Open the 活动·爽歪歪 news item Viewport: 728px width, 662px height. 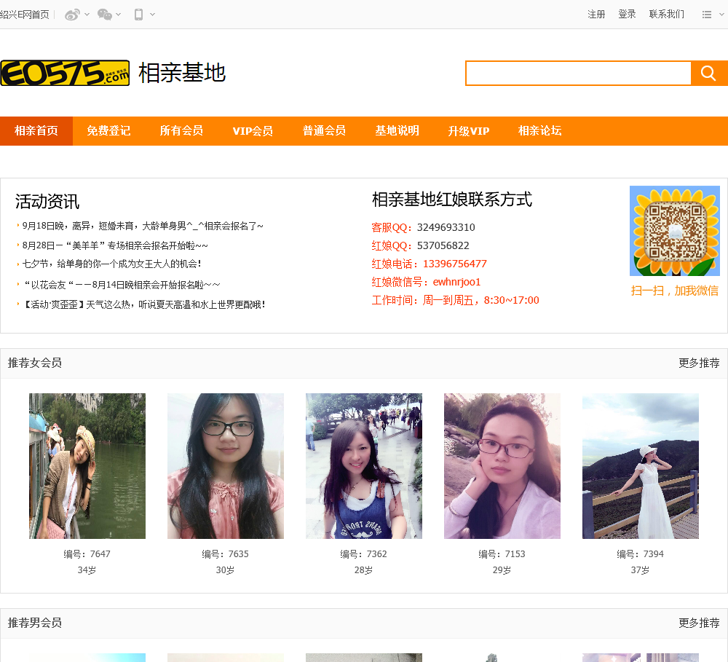[143, 304]
